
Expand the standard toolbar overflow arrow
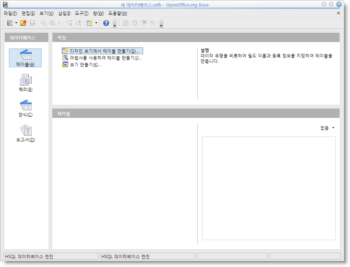pos(114,23)
